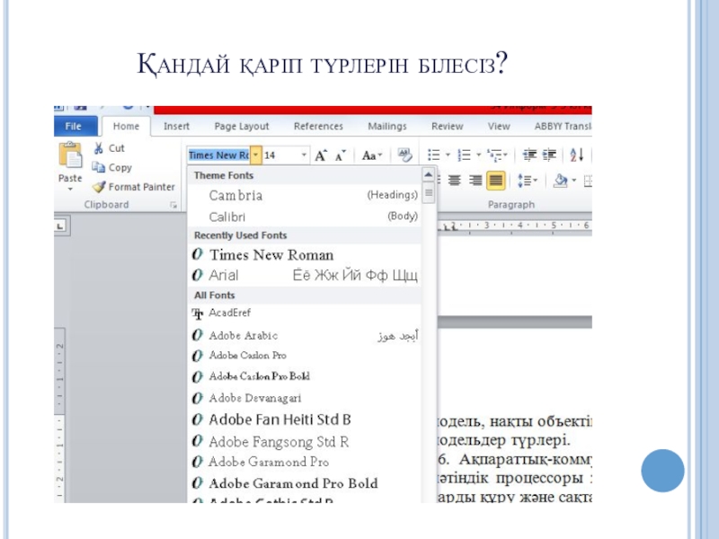Screen dimensions: 719x539
Task: Switch to the Mailings tab
Action: (387, 126)
